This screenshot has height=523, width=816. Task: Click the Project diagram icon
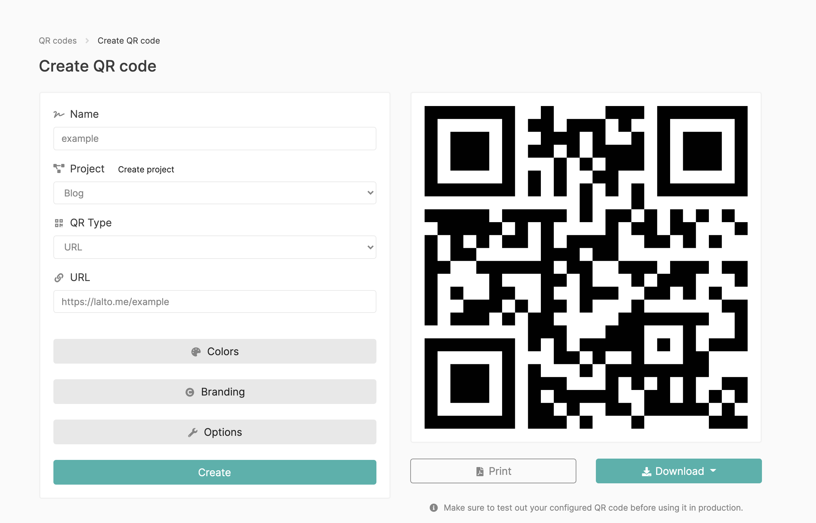59,168
